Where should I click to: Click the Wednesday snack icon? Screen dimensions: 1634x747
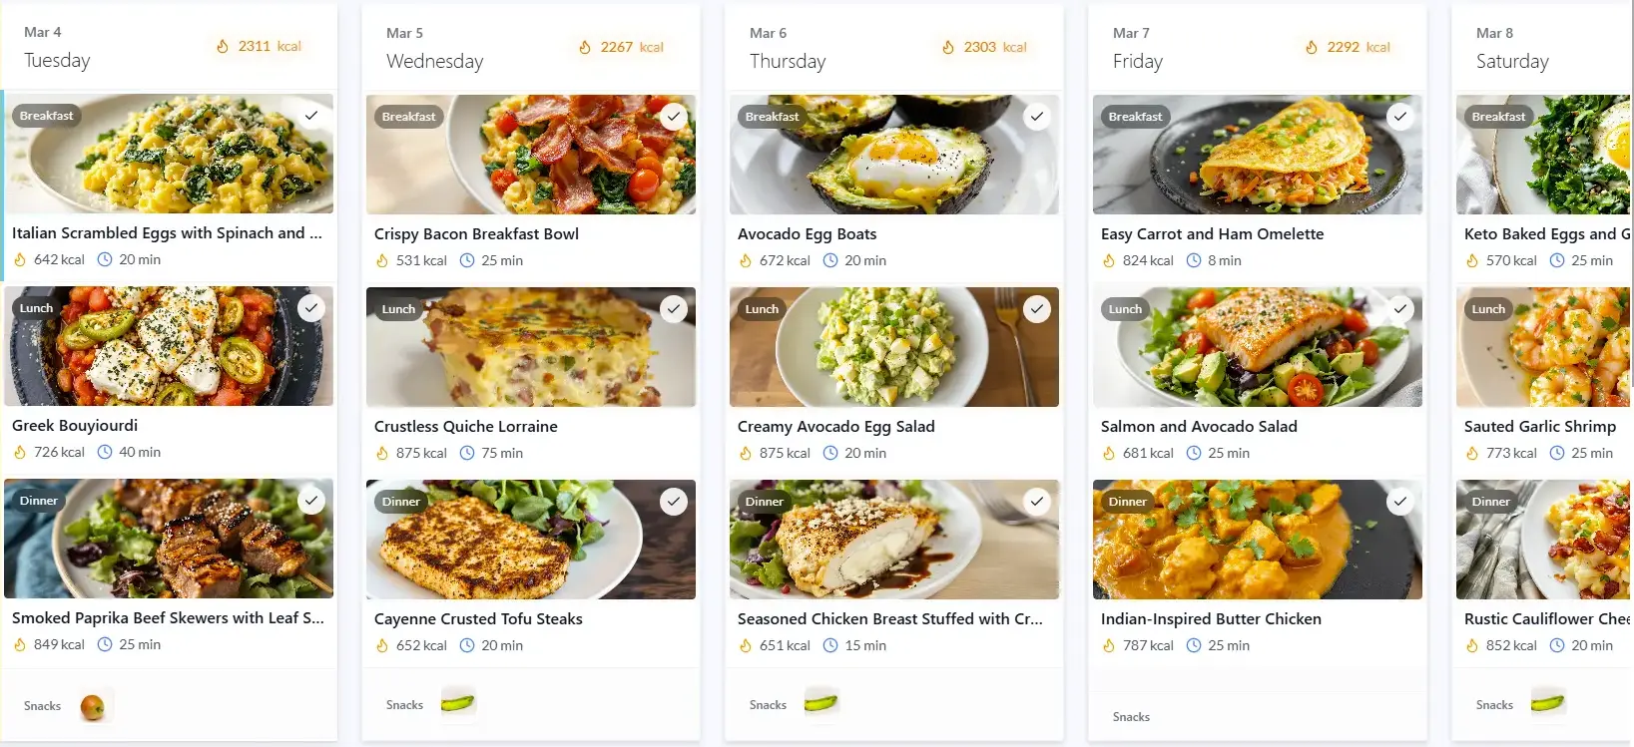pyautogui.click(x=457, y=704)
